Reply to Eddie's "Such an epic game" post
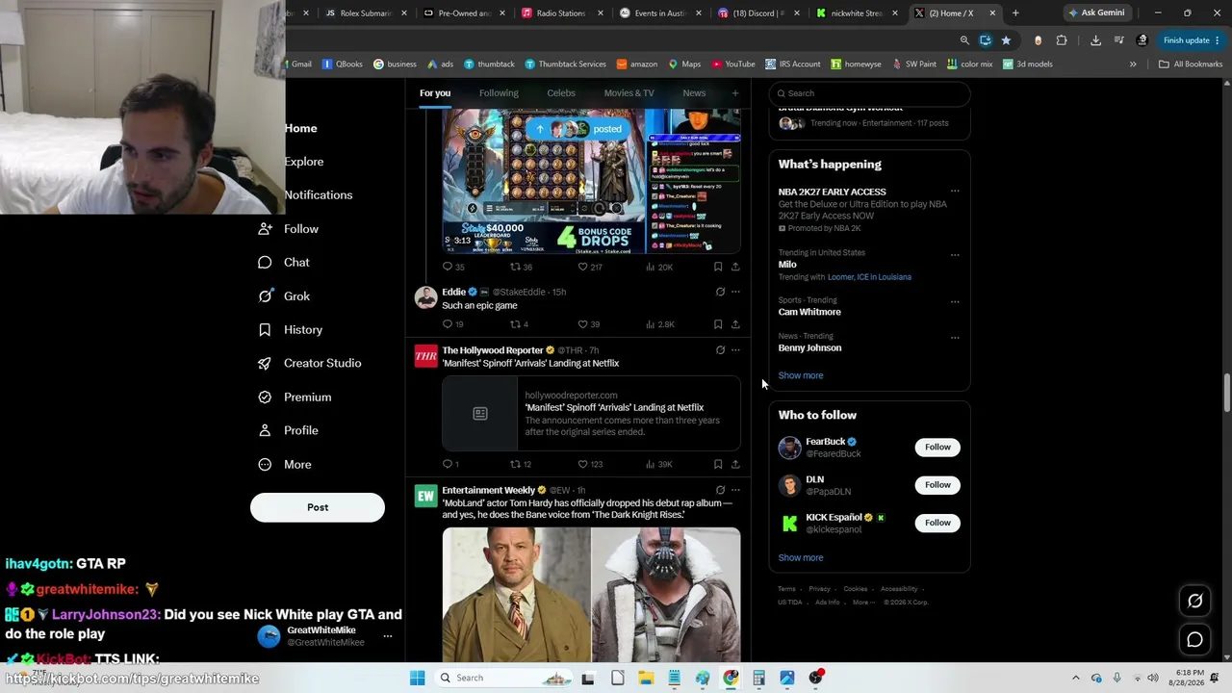Image resolution: width=1232 pixels, height=693 pixels. click(x=448, y=324)
